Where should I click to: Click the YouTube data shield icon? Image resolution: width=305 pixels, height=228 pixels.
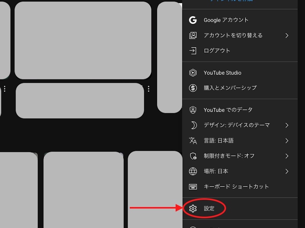point(193,110)
